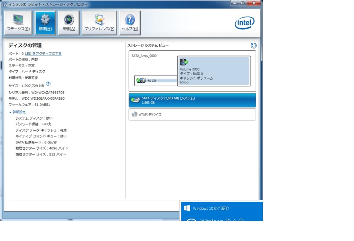This screenshot has width=354, height=241.
Task: Open the プリファレンス(P) preferences tab
Action: pos(99,23)
